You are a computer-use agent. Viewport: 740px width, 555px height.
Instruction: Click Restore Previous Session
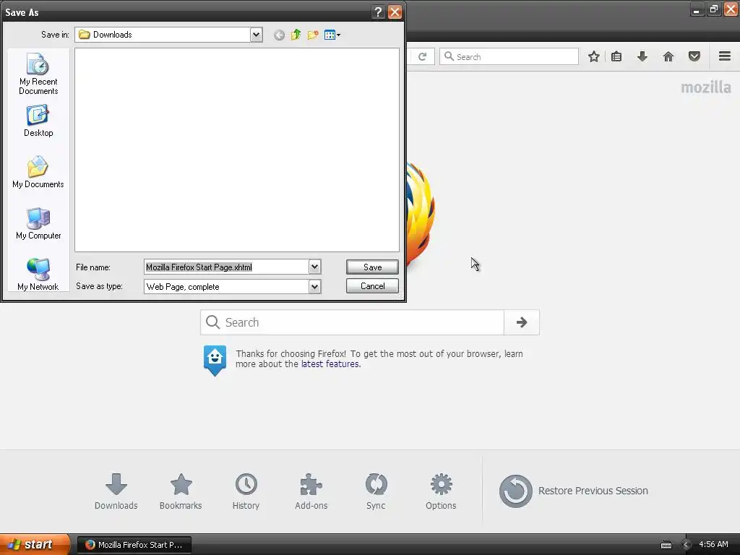click(x=573, y=491)
